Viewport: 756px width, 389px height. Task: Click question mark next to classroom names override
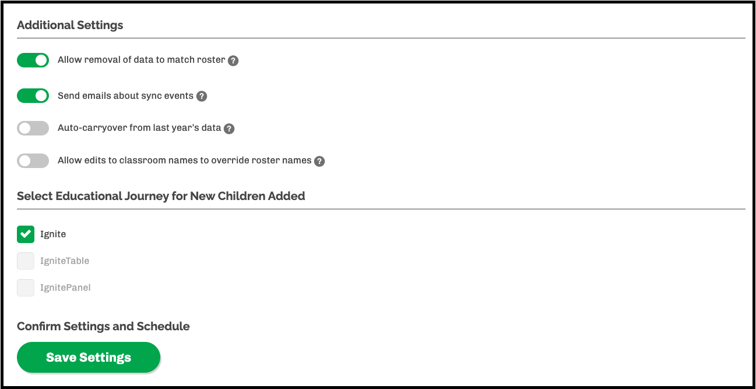pos(319,161)
